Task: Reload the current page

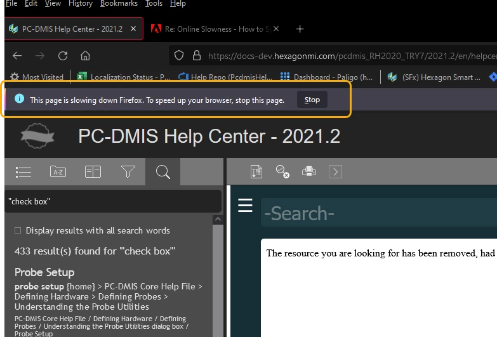Action: (63, 56)
